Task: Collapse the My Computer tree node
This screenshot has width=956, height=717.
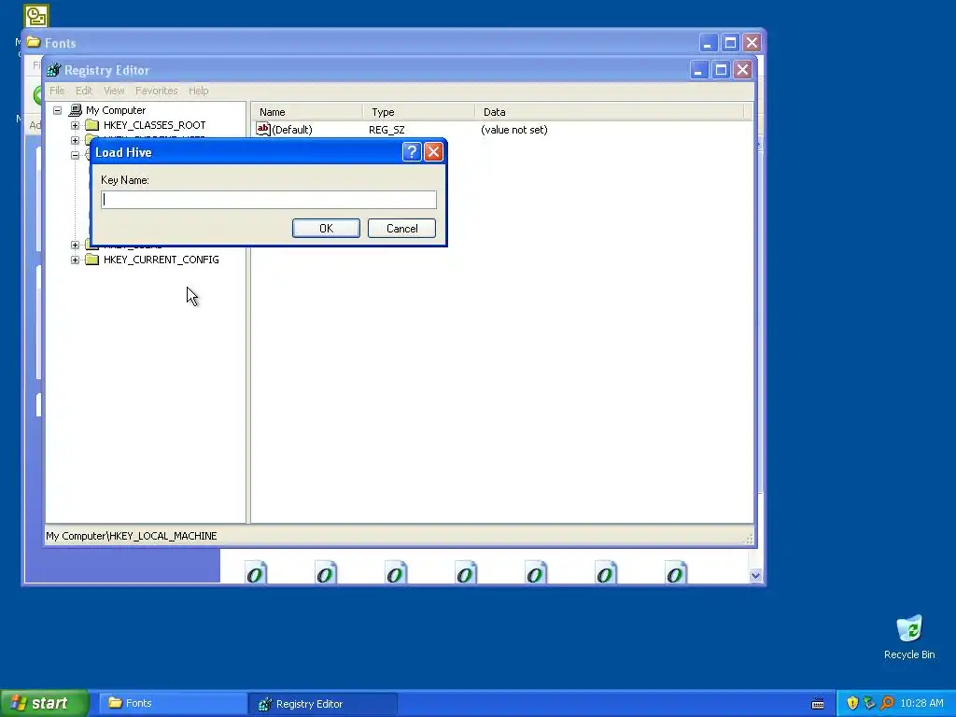Action: pyautogui.click(x=57, y=110)
